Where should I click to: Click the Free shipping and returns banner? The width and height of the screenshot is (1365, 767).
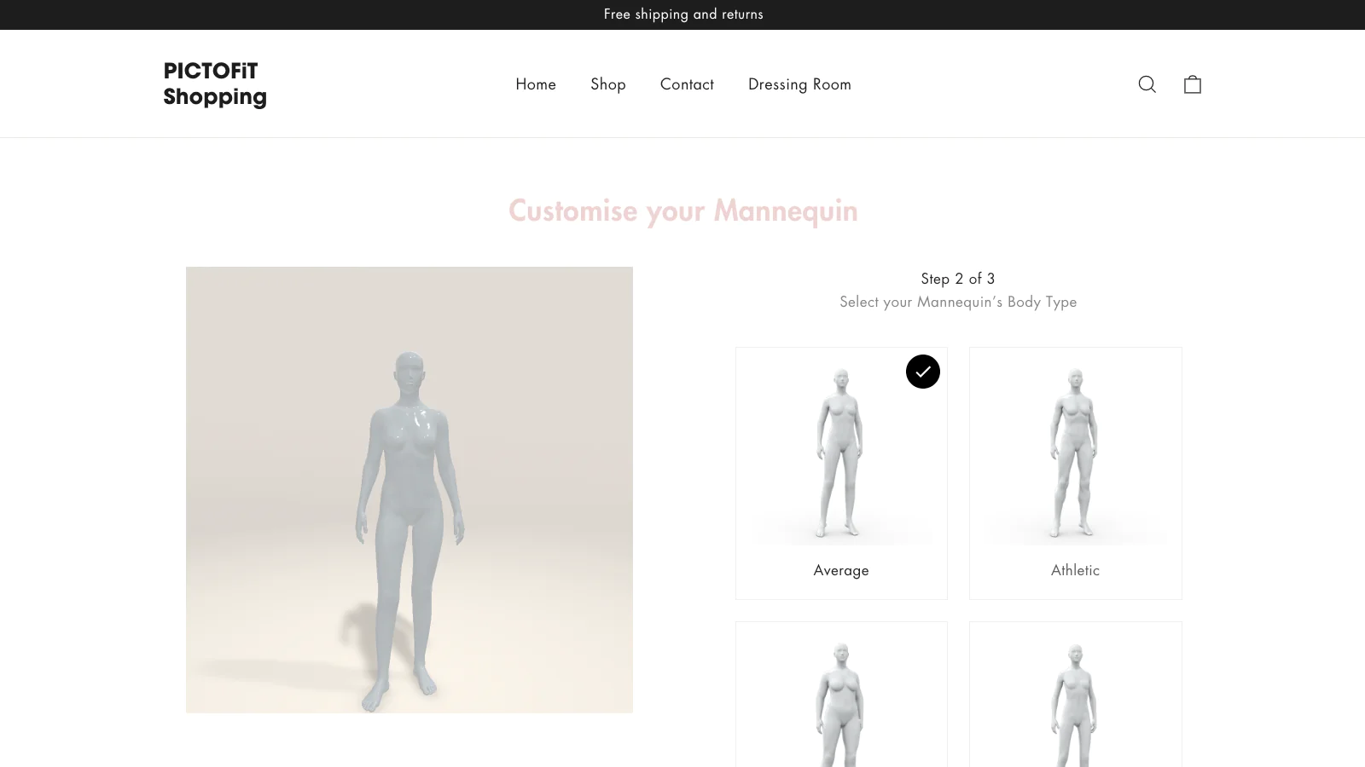coord(683,14)
